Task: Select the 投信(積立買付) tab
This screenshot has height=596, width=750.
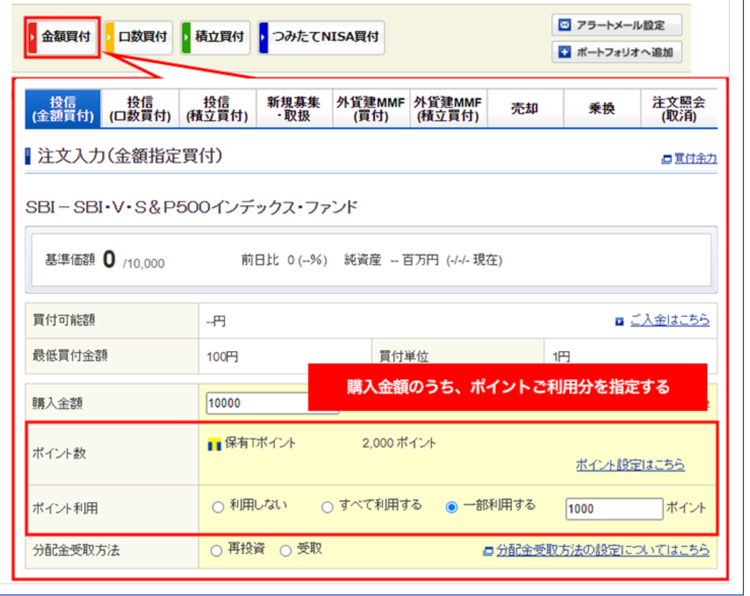Action: point(217,109)
